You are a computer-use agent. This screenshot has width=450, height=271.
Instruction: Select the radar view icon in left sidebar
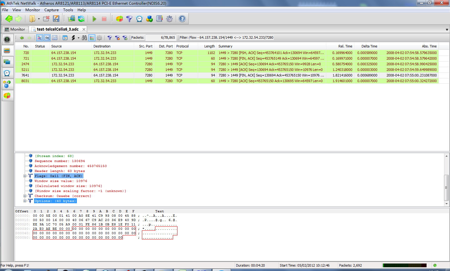(x=7, y=39)
